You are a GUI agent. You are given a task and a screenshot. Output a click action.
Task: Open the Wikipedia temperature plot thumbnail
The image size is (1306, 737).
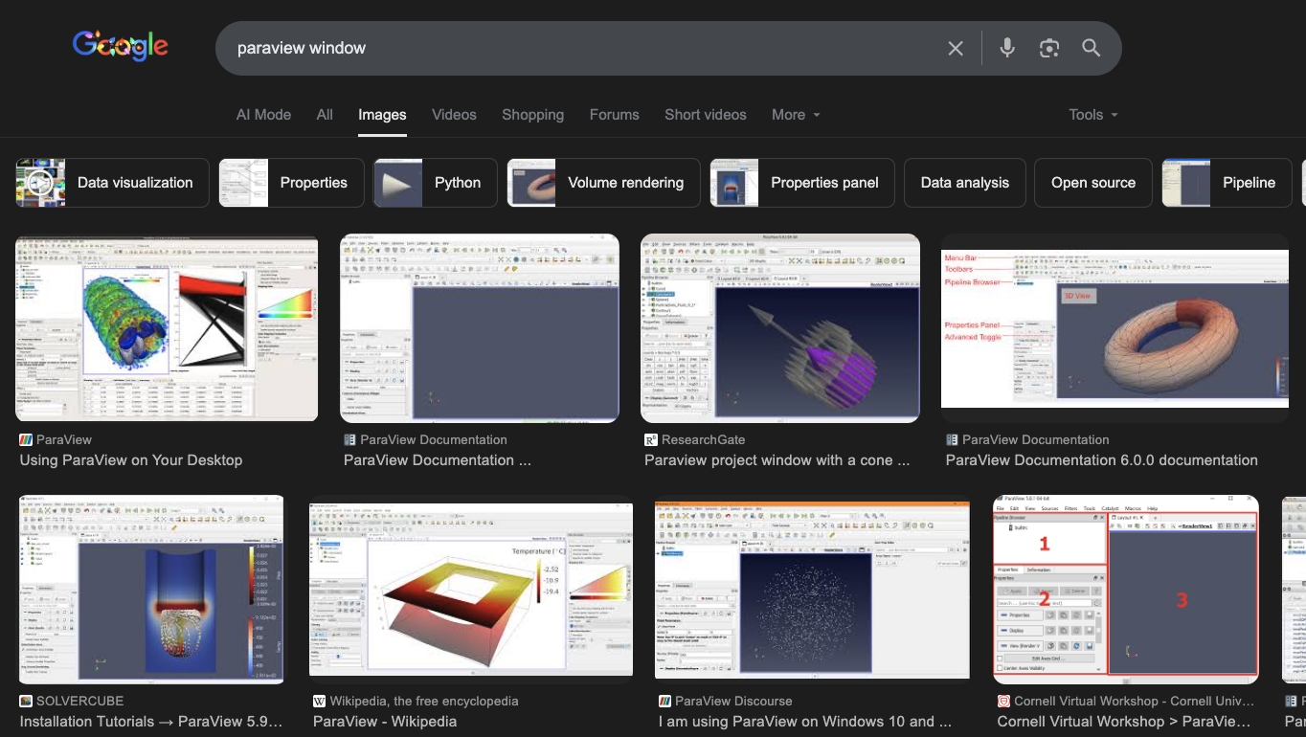471,589
